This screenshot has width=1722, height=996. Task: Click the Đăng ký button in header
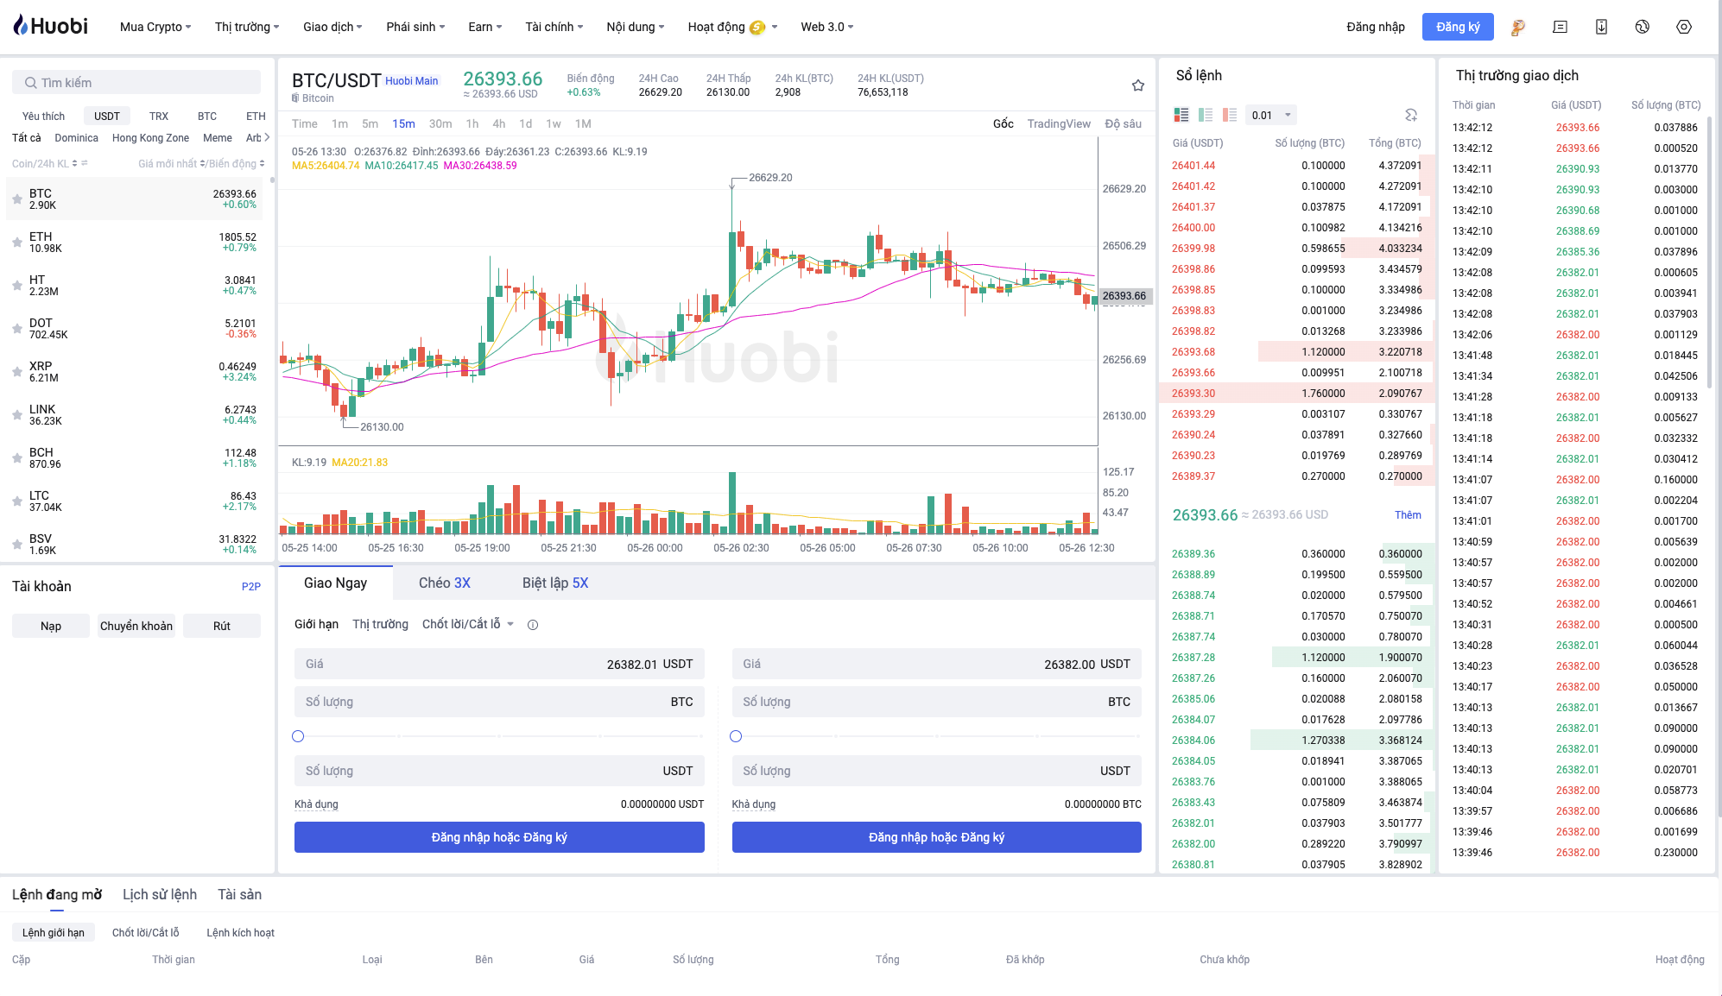(1457, 27)
